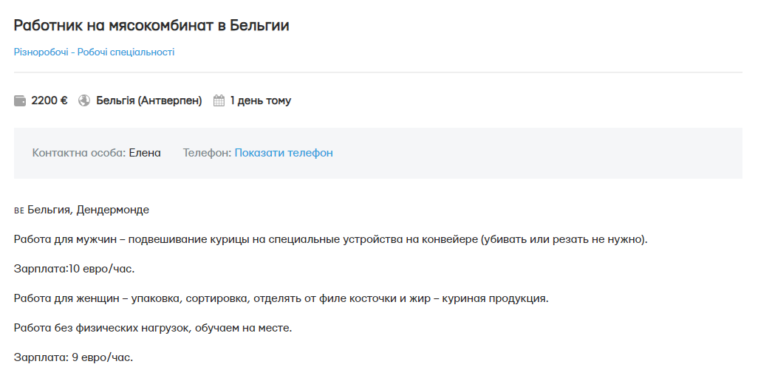Click the 'Работа без физических нагрузок' line
758x367 pixels.
coord(152,327)
